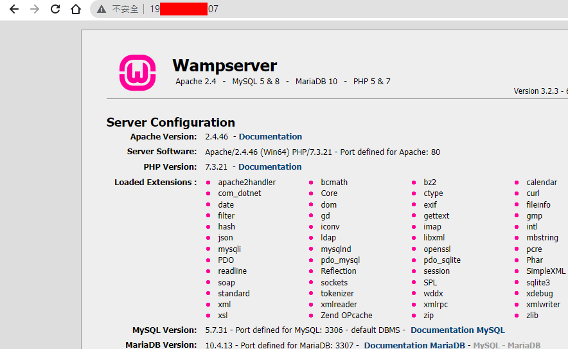Click the tokenizer extension entry
The width and height of the screenshot is (568, 349).
[337, 293]
